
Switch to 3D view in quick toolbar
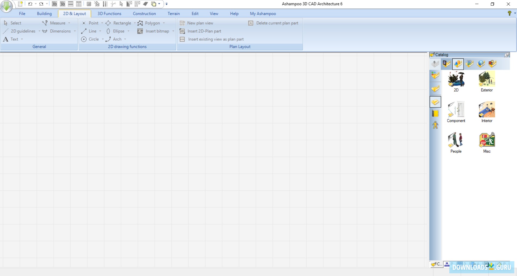click(62, 4)
